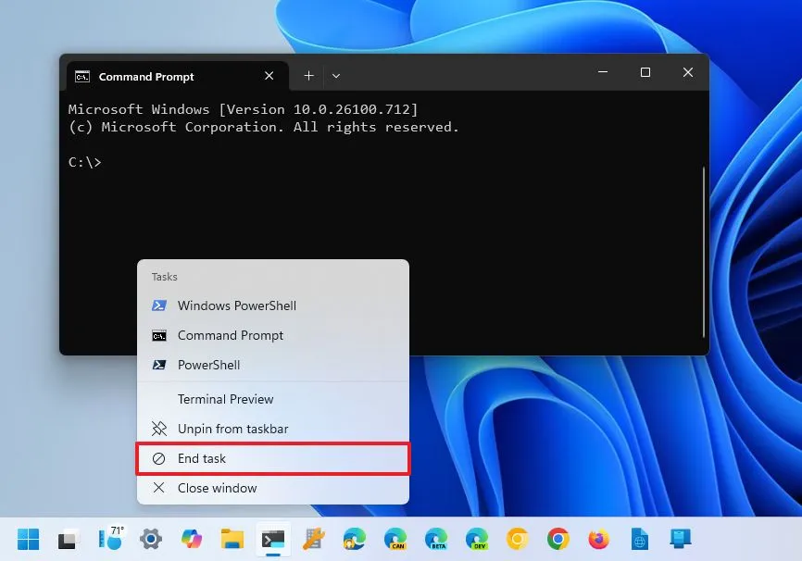Screen dimensions: 802x561
Task: Open the weather widget showing 71°
Action: [x=110, y=539]
